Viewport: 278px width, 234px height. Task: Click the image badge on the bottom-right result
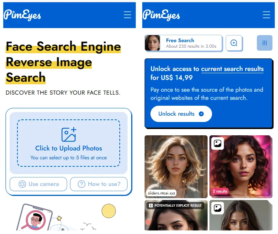(x=218, y=208)
